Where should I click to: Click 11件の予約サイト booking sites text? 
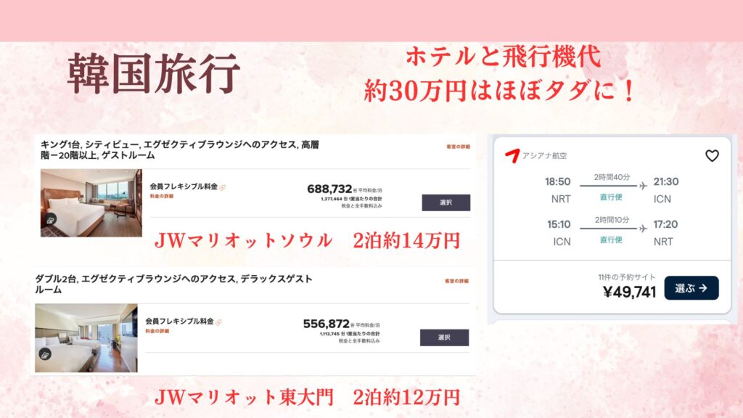(626, 276)
